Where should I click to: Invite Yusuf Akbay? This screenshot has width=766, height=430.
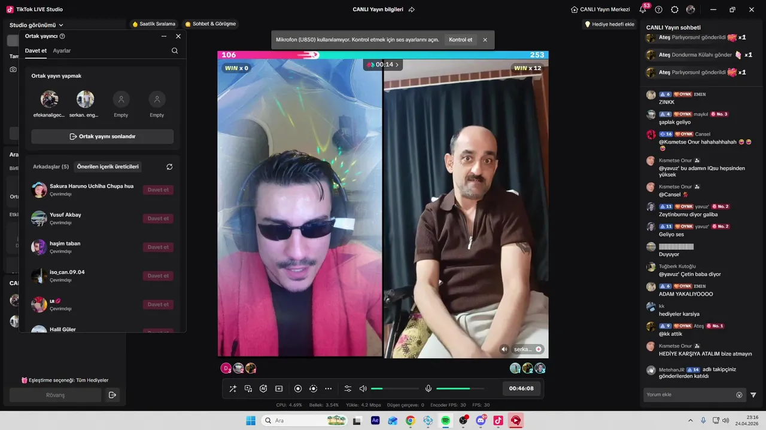pos(158,219)
